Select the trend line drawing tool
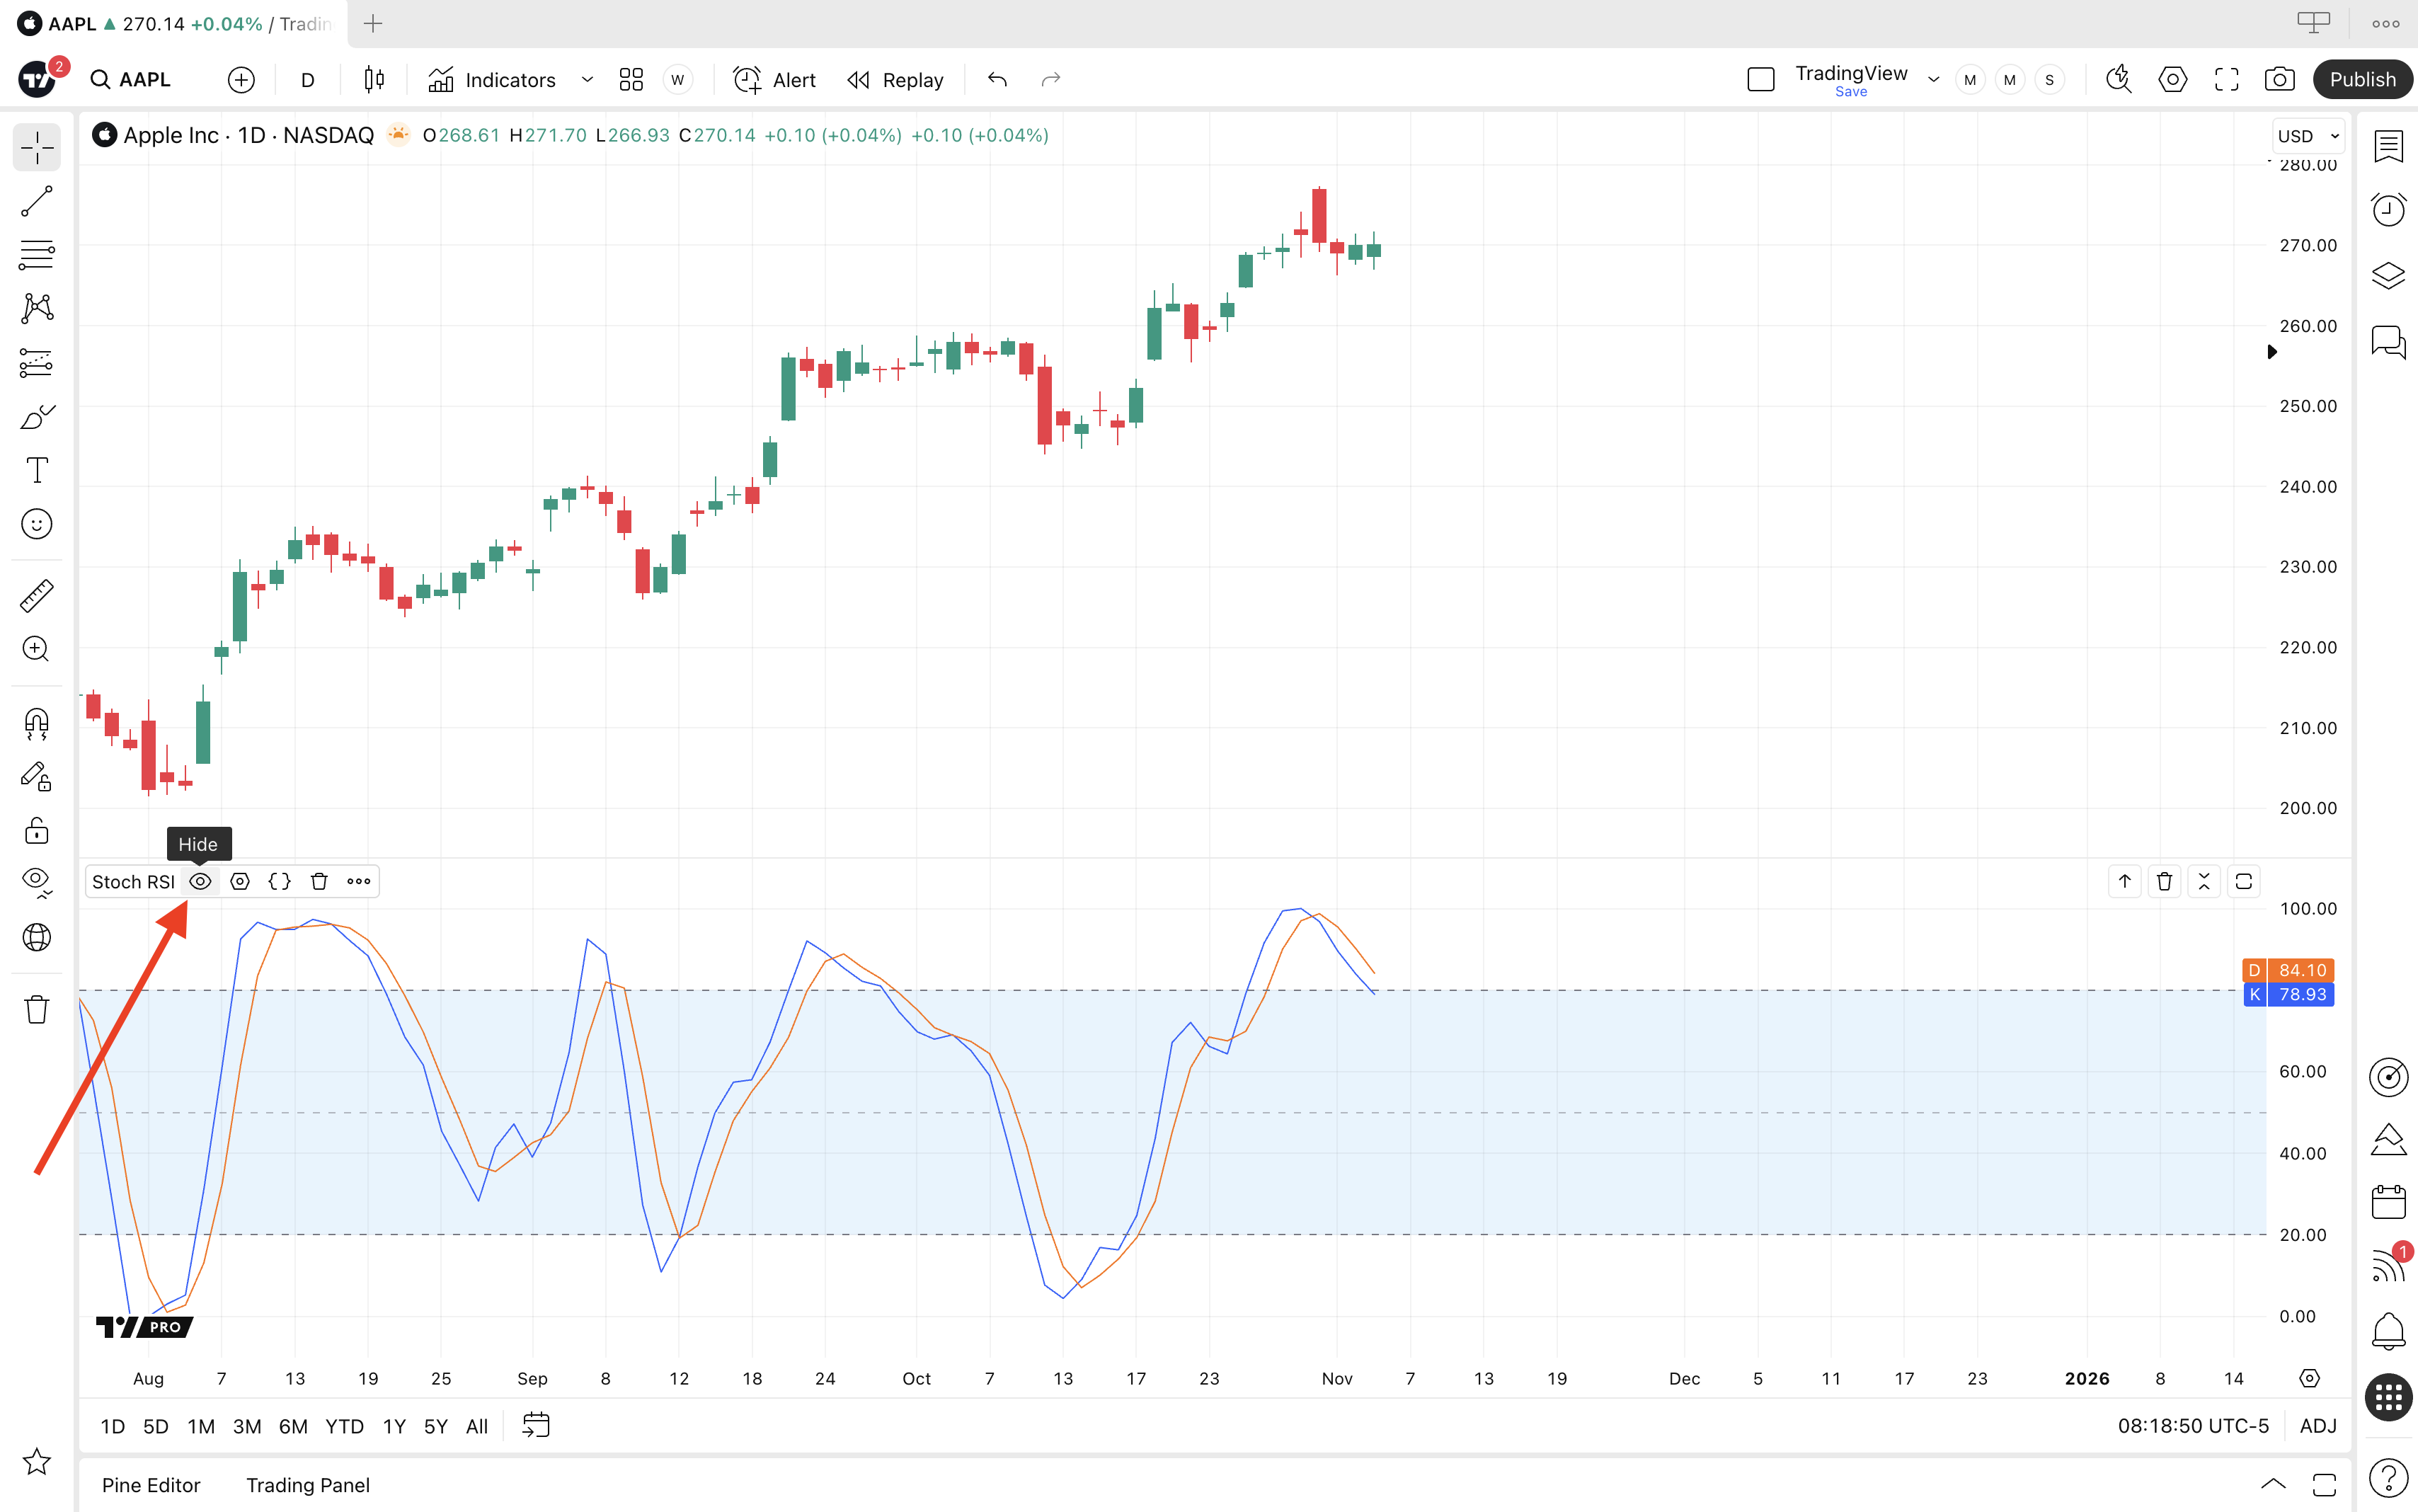 click(37, 201)
